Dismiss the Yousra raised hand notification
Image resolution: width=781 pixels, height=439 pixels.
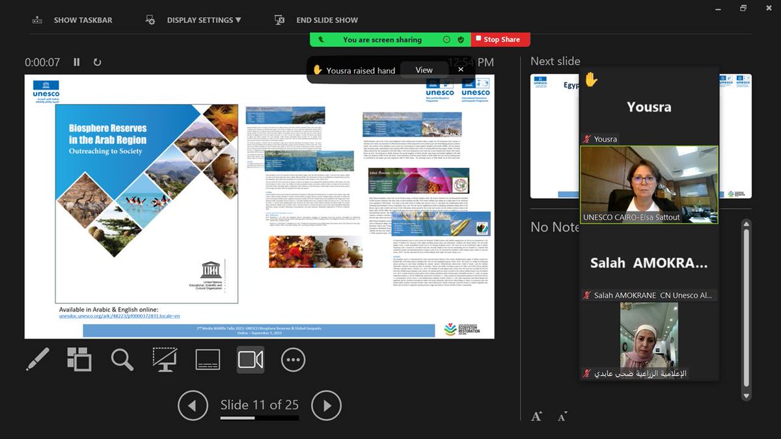pos(461,70)
